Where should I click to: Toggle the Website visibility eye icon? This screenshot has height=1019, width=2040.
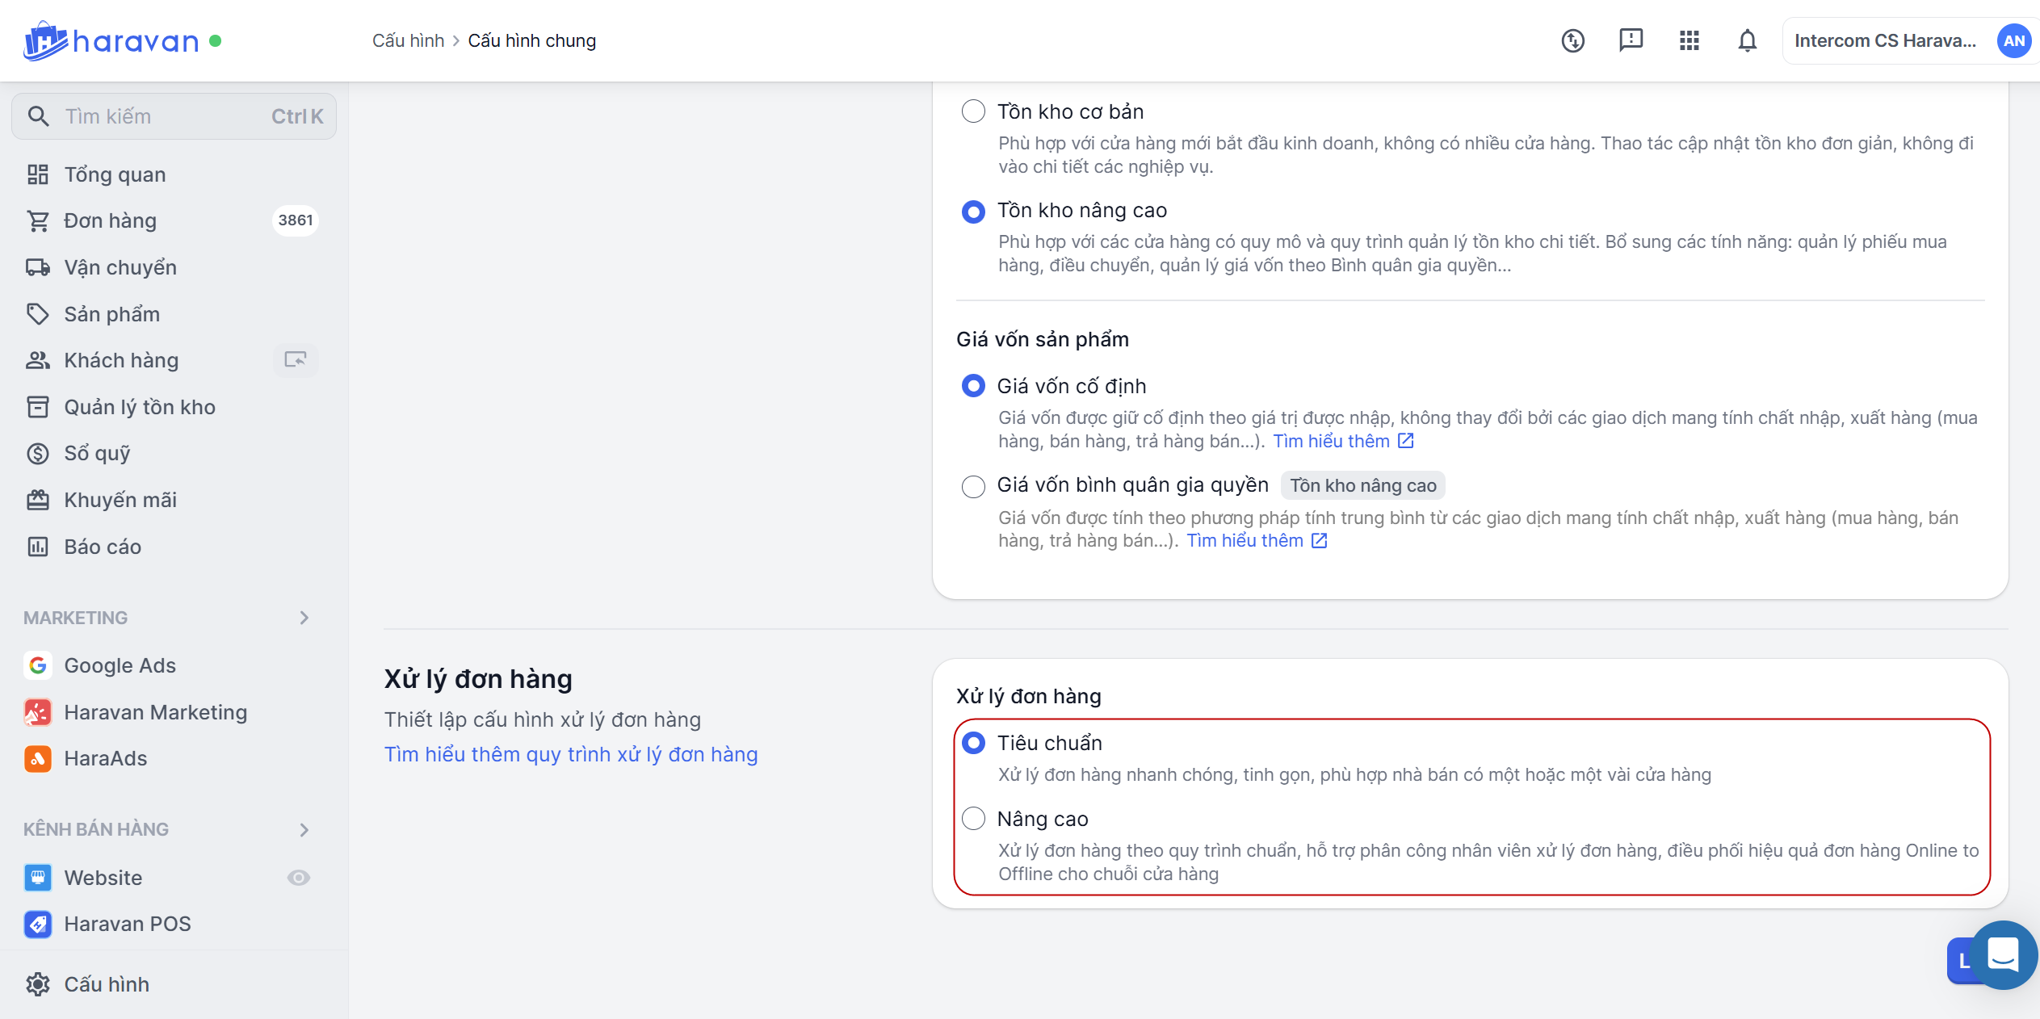point(298,878)
